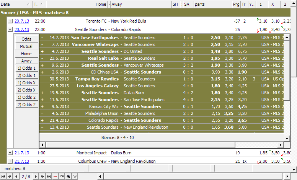Click the Bilance: 8 - 4 - 10 summary
The height and width of the screenshot is (180, 297).
(x=117, y=137)
